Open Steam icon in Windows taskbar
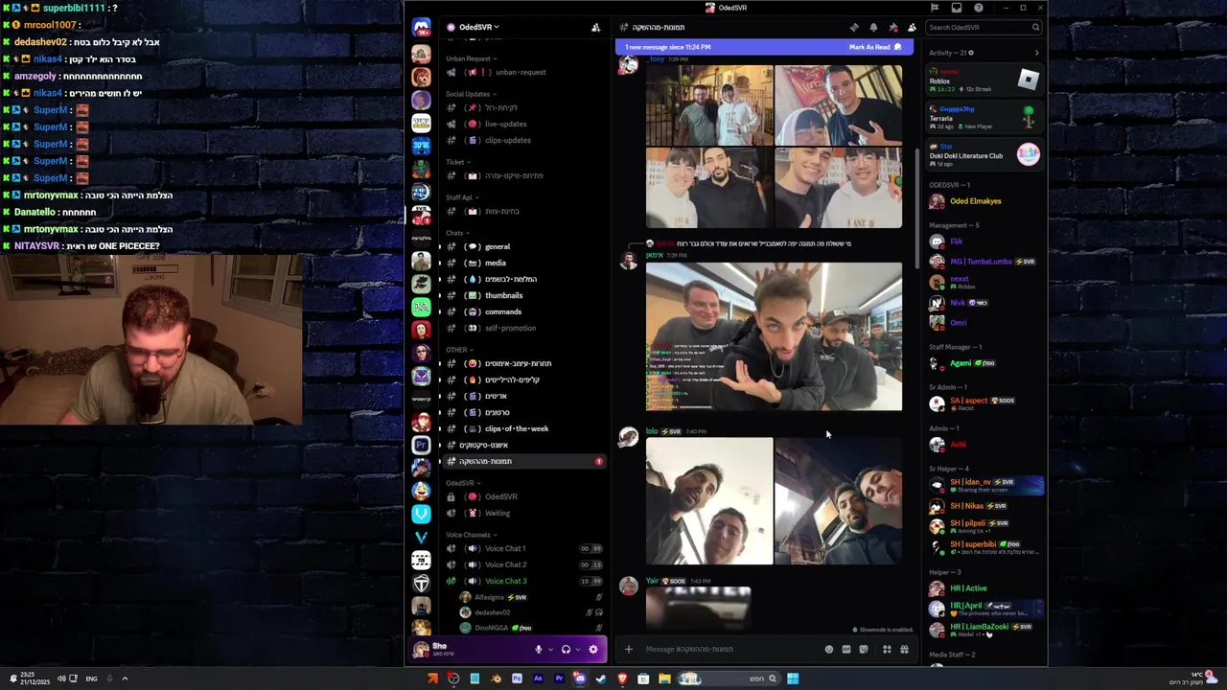This screenshot has width=1227, height=690. point(601,678)
